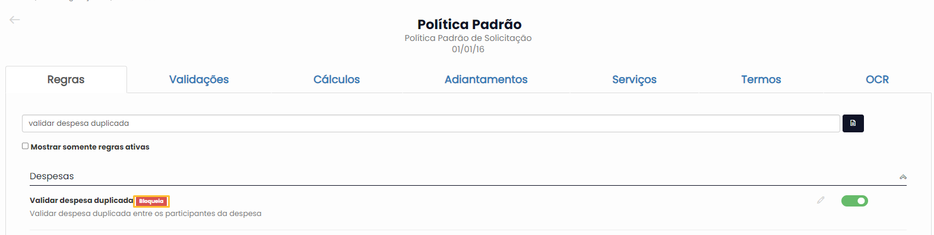The height and width of the screenshot is (235, 934).
Task: Click the dark document icon beside search field
Action: (x=853, y=123)
